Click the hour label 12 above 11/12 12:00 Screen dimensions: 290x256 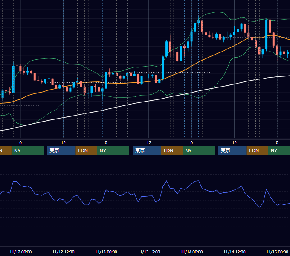63,143
